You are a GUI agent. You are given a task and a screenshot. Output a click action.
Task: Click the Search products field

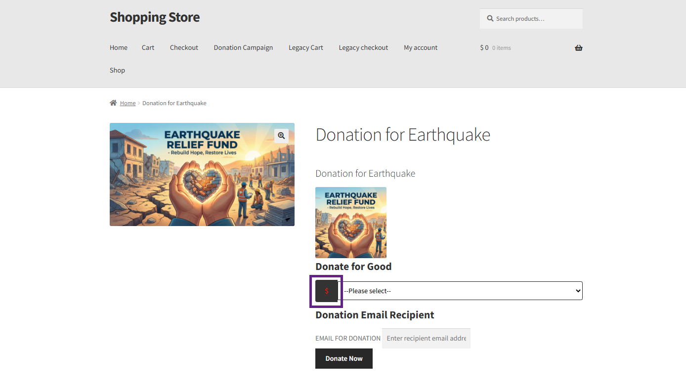(536, 19)
